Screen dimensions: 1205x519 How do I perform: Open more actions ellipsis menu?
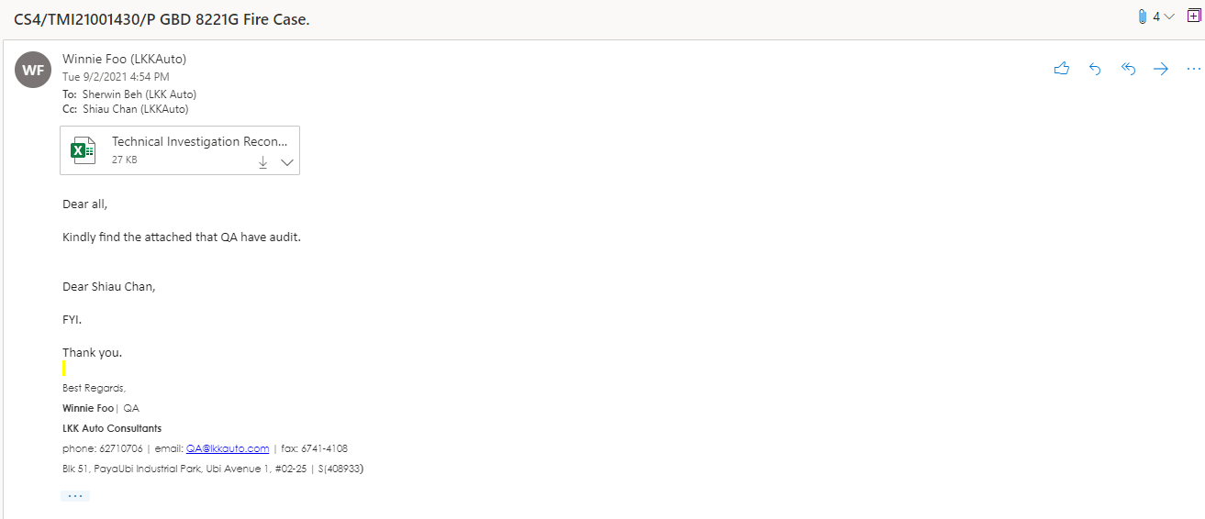(x=1193, y=69)
